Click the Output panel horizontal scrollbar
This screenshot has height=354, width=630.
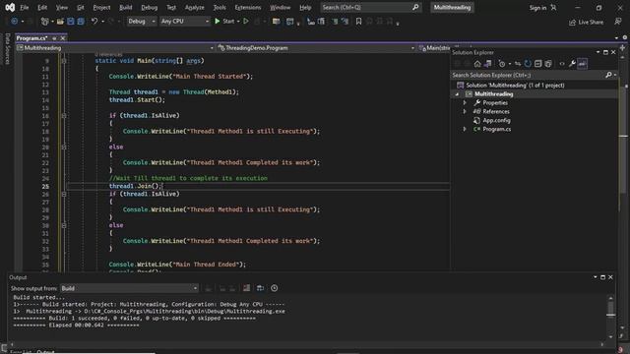[x=306, y=344]
